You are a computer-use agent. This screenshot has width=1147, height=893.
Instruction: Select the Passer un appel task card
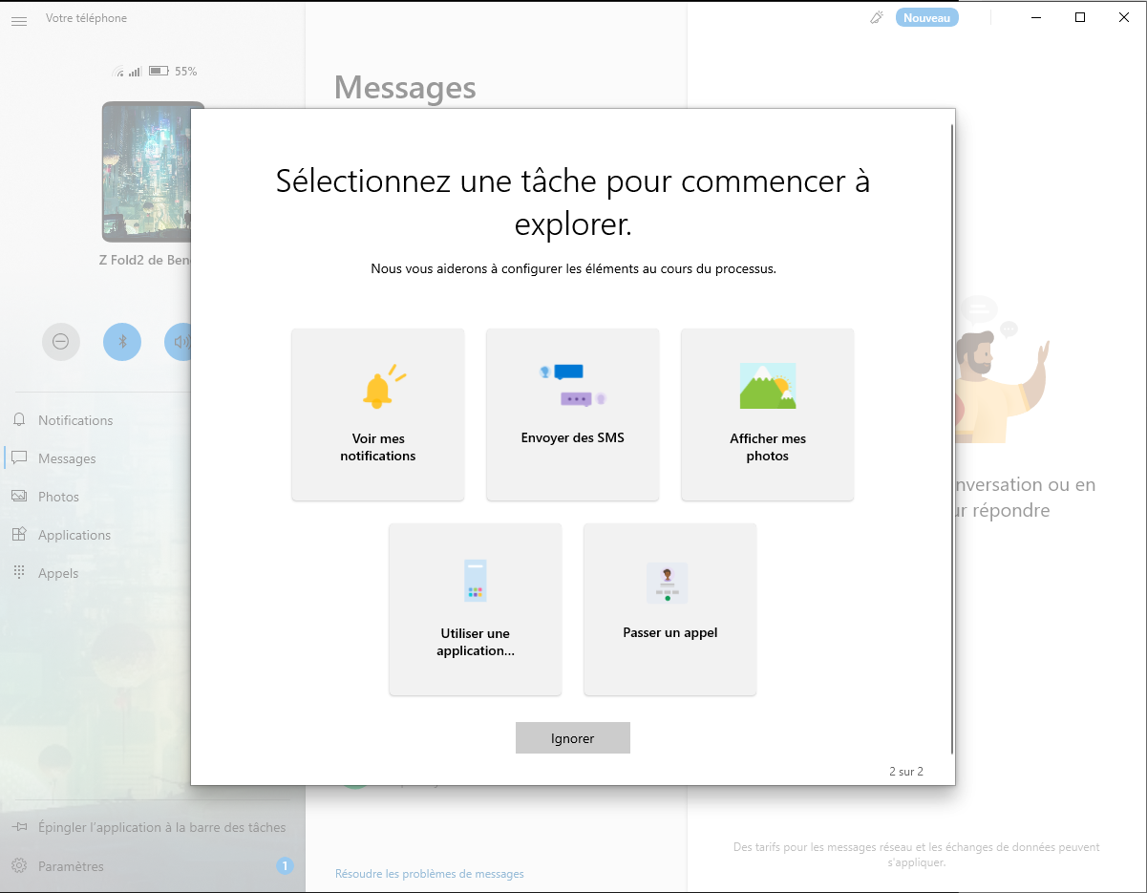(x=669, y=609)
